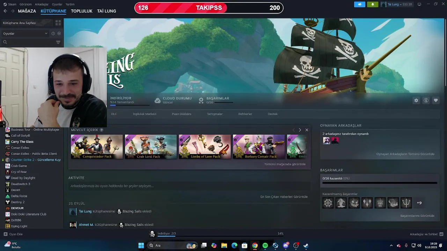Viewport: 447px width, 251px height.
Task: Open game settings gear icon
Action: pyautogui.click(x=416, y=100)
